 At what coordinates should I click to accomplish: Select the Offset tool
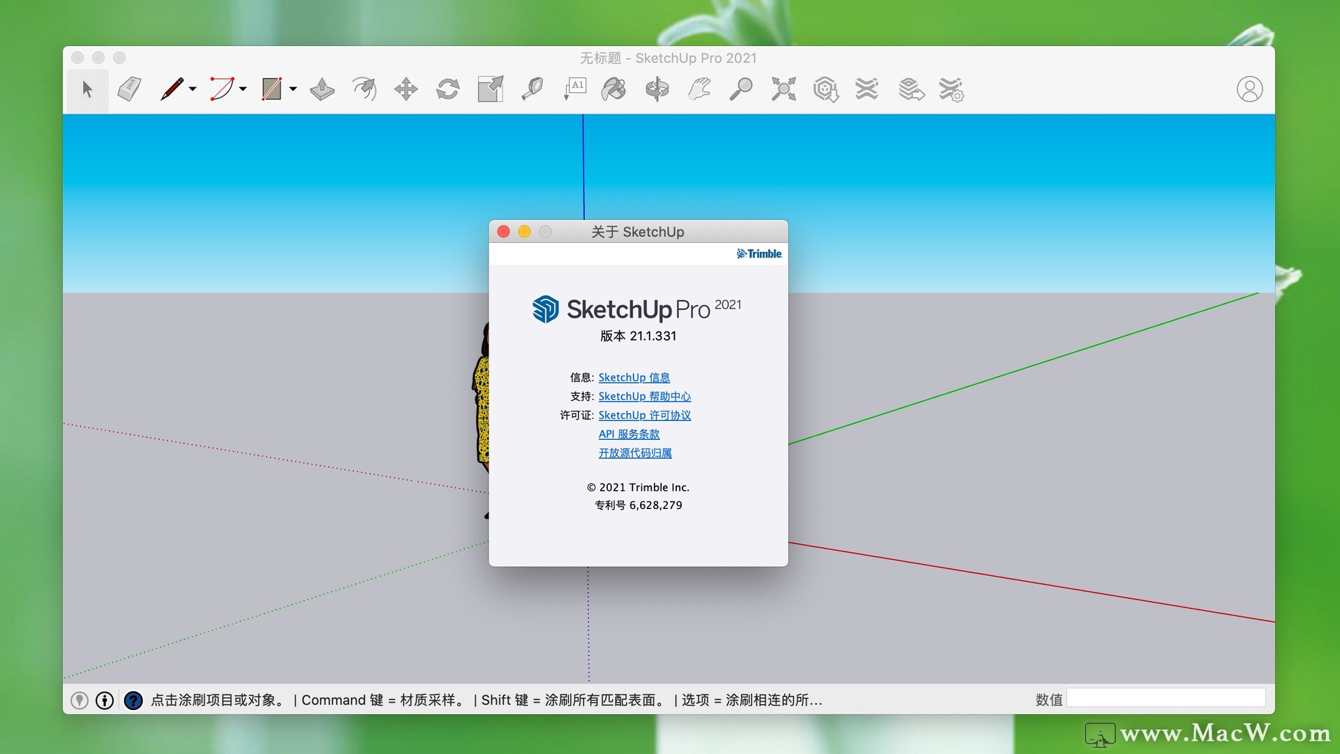click(364, 89)
